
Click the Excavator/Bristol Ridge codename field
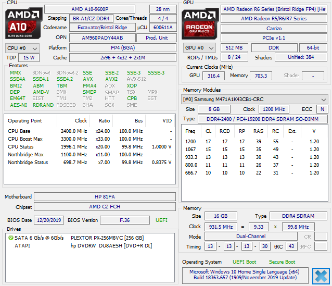click(x=103, y=27)
